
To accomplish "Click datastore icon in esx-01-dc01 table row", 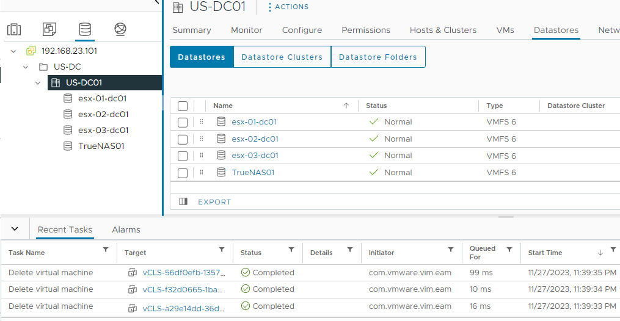I will coord(221,121).
